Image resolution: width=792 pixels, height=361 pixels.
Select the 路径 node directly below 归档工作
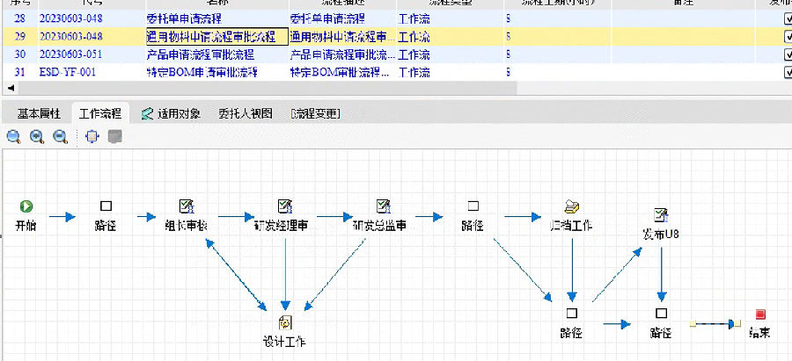click(x=571, y=313)
